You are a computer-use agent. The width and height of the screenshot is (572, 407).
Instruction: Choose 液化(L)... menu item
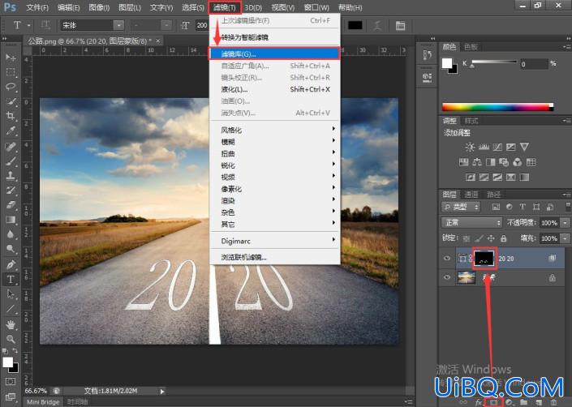(275, 89)
